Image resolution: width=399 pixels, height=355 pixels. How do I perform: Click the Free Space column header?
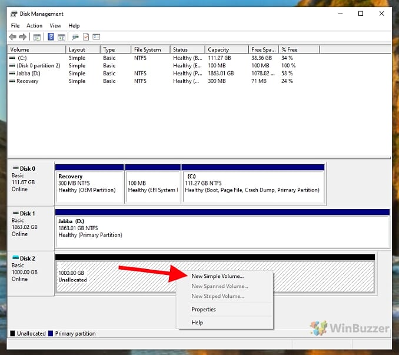(x=264, y=49)
